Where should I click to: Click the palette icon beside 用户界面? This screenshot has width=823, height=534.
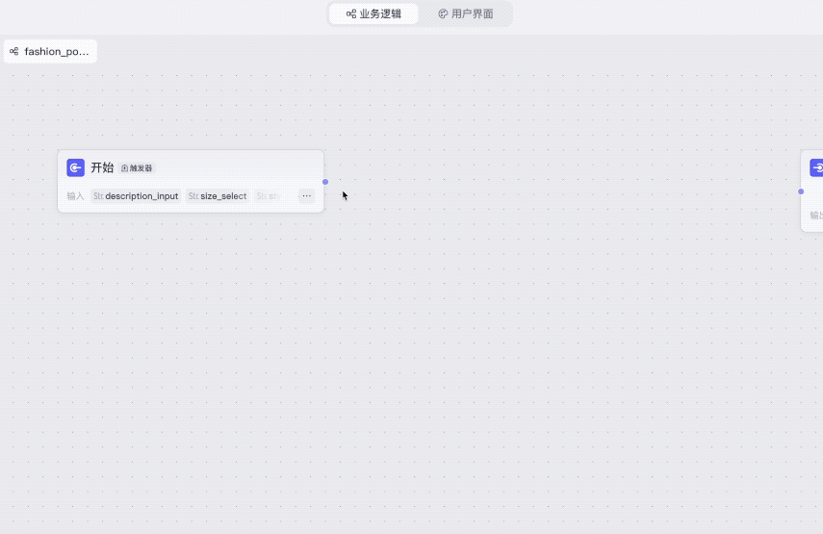point(443,13)
